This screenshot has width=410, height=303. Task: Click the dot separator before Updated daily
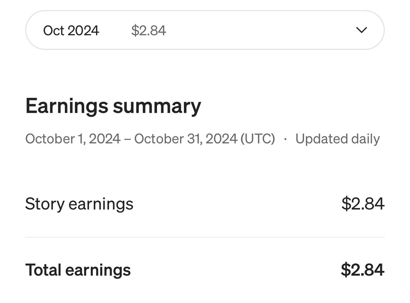point(286,139)
